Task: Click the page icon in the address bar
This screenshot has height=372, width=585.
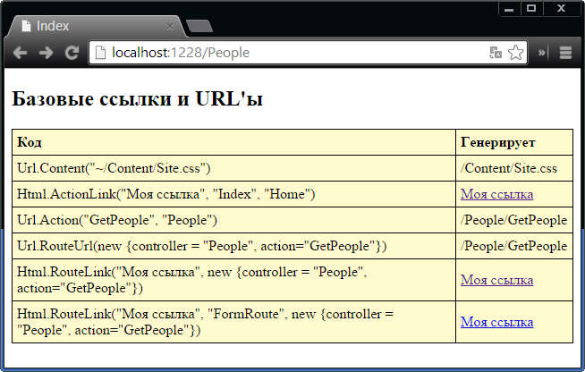Action: (100, 53)
